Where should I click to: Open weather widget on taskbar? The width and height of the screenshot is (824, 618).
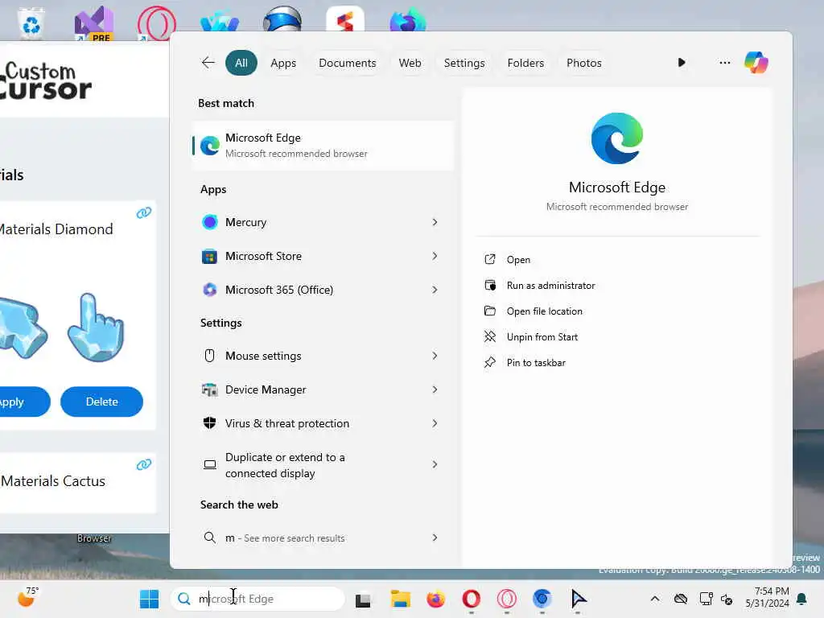pos(27,598)
